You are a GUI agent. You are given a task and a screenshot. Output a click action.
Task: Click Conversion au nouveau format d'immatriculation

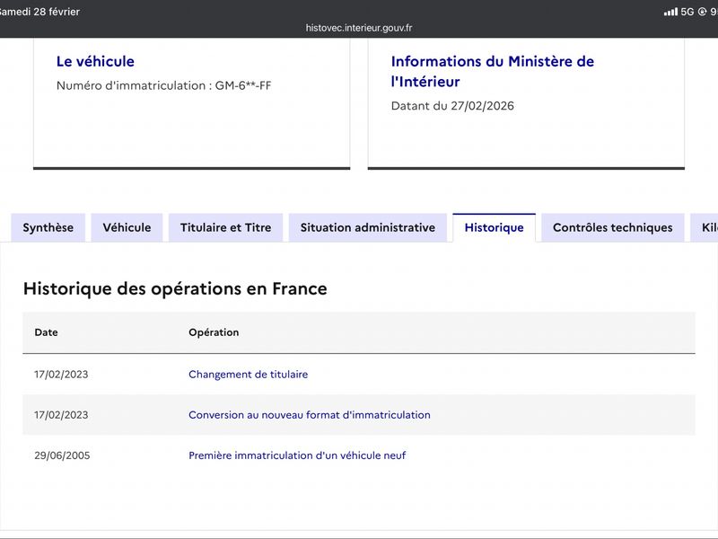[x=309, y=415]
